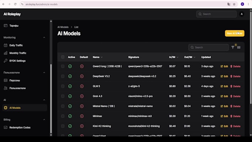Sort the table by Name column
This screenshot has height=142, width=252.
coord(97,57)
